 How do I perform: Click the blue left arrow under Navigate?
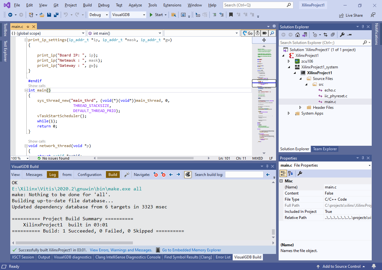(171, 174)
